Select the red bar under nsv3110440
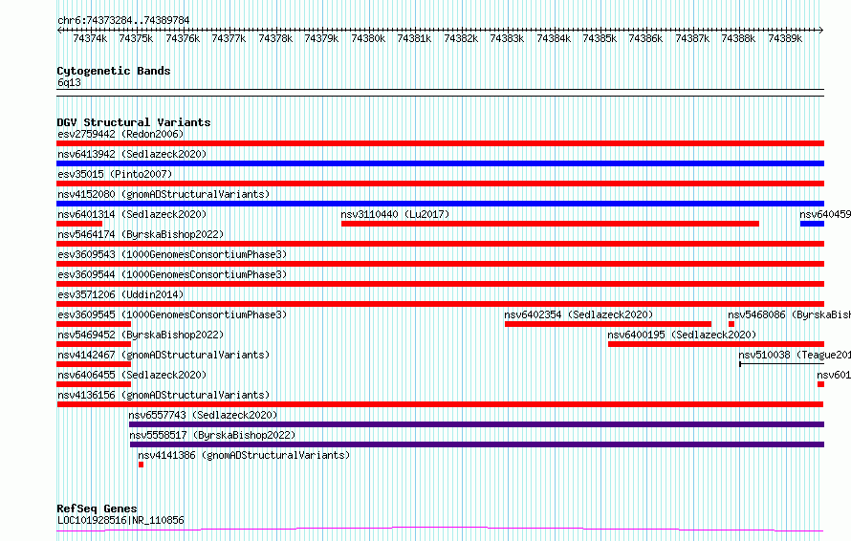The image size is (851, 541). coord(551,224)
